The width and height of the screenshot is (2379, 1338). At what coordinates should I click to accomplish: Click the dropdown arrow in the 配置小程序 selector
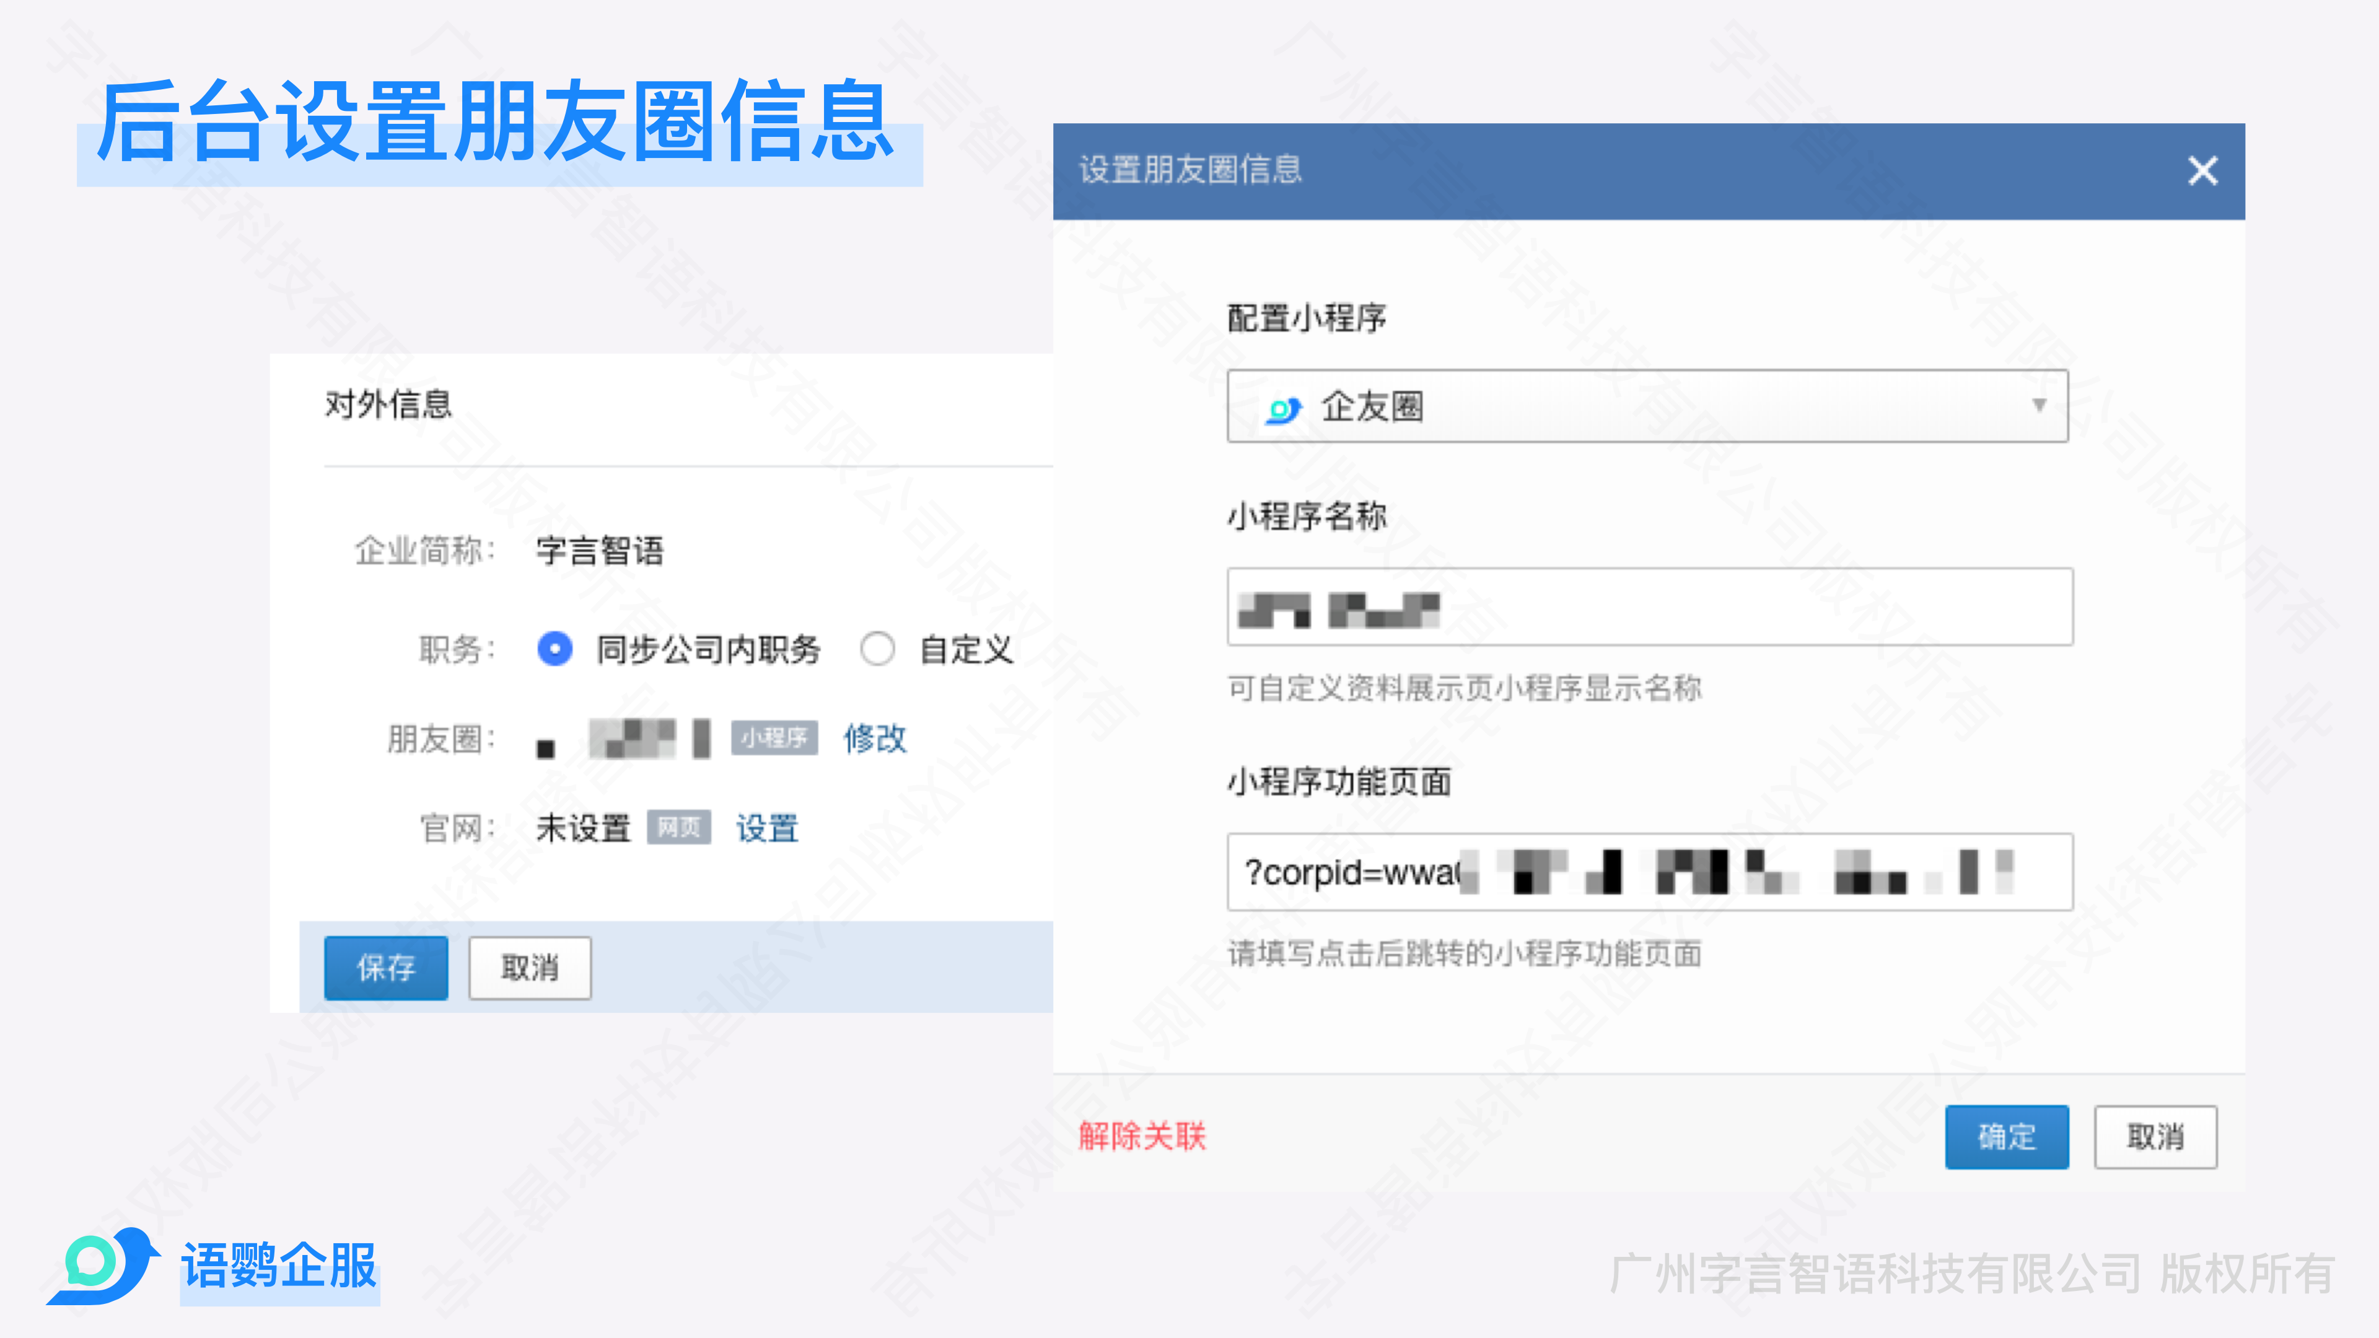(2039, 405)
